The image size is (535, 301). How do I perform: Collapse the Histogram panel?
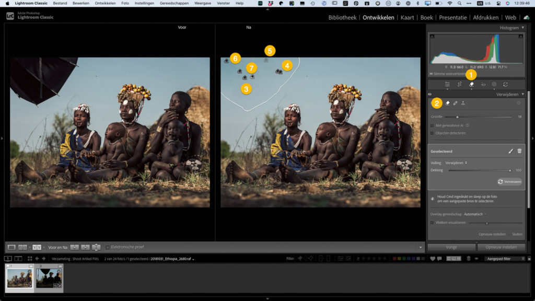click(522, 28)
